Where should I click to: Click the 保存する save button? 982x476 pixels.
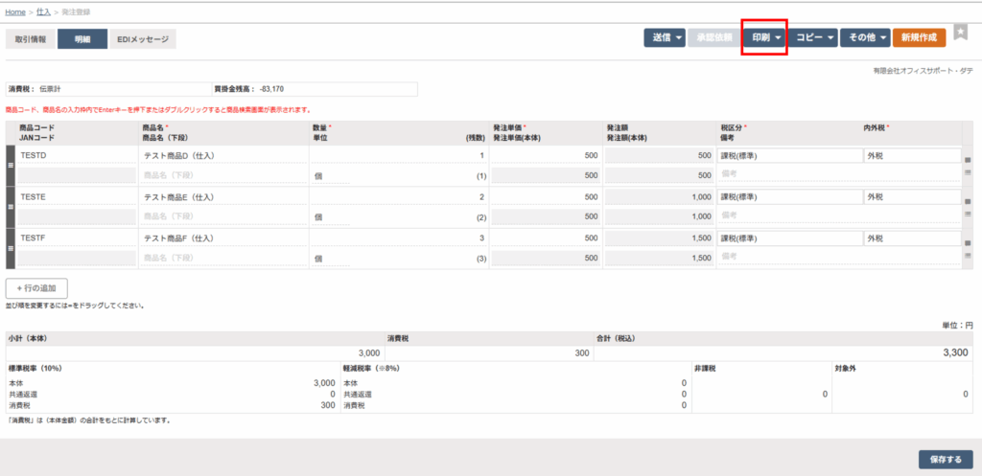click(945, 459)
